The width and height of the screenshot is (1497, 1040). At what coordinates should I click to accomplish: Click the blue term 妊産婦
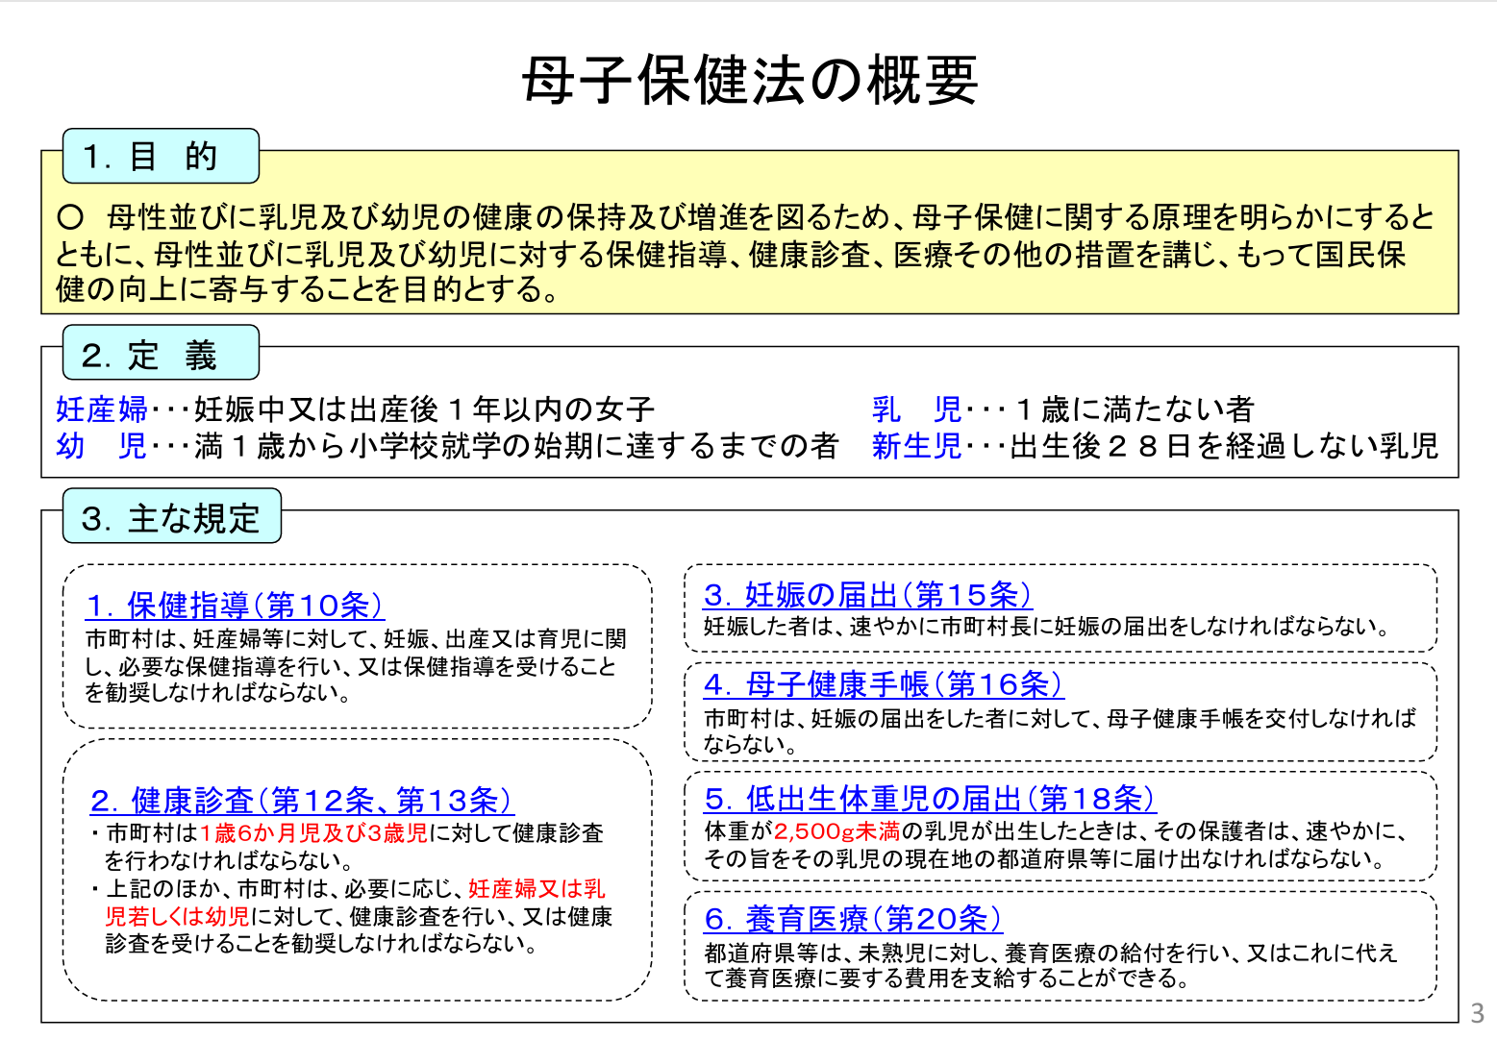coord(102,409)
